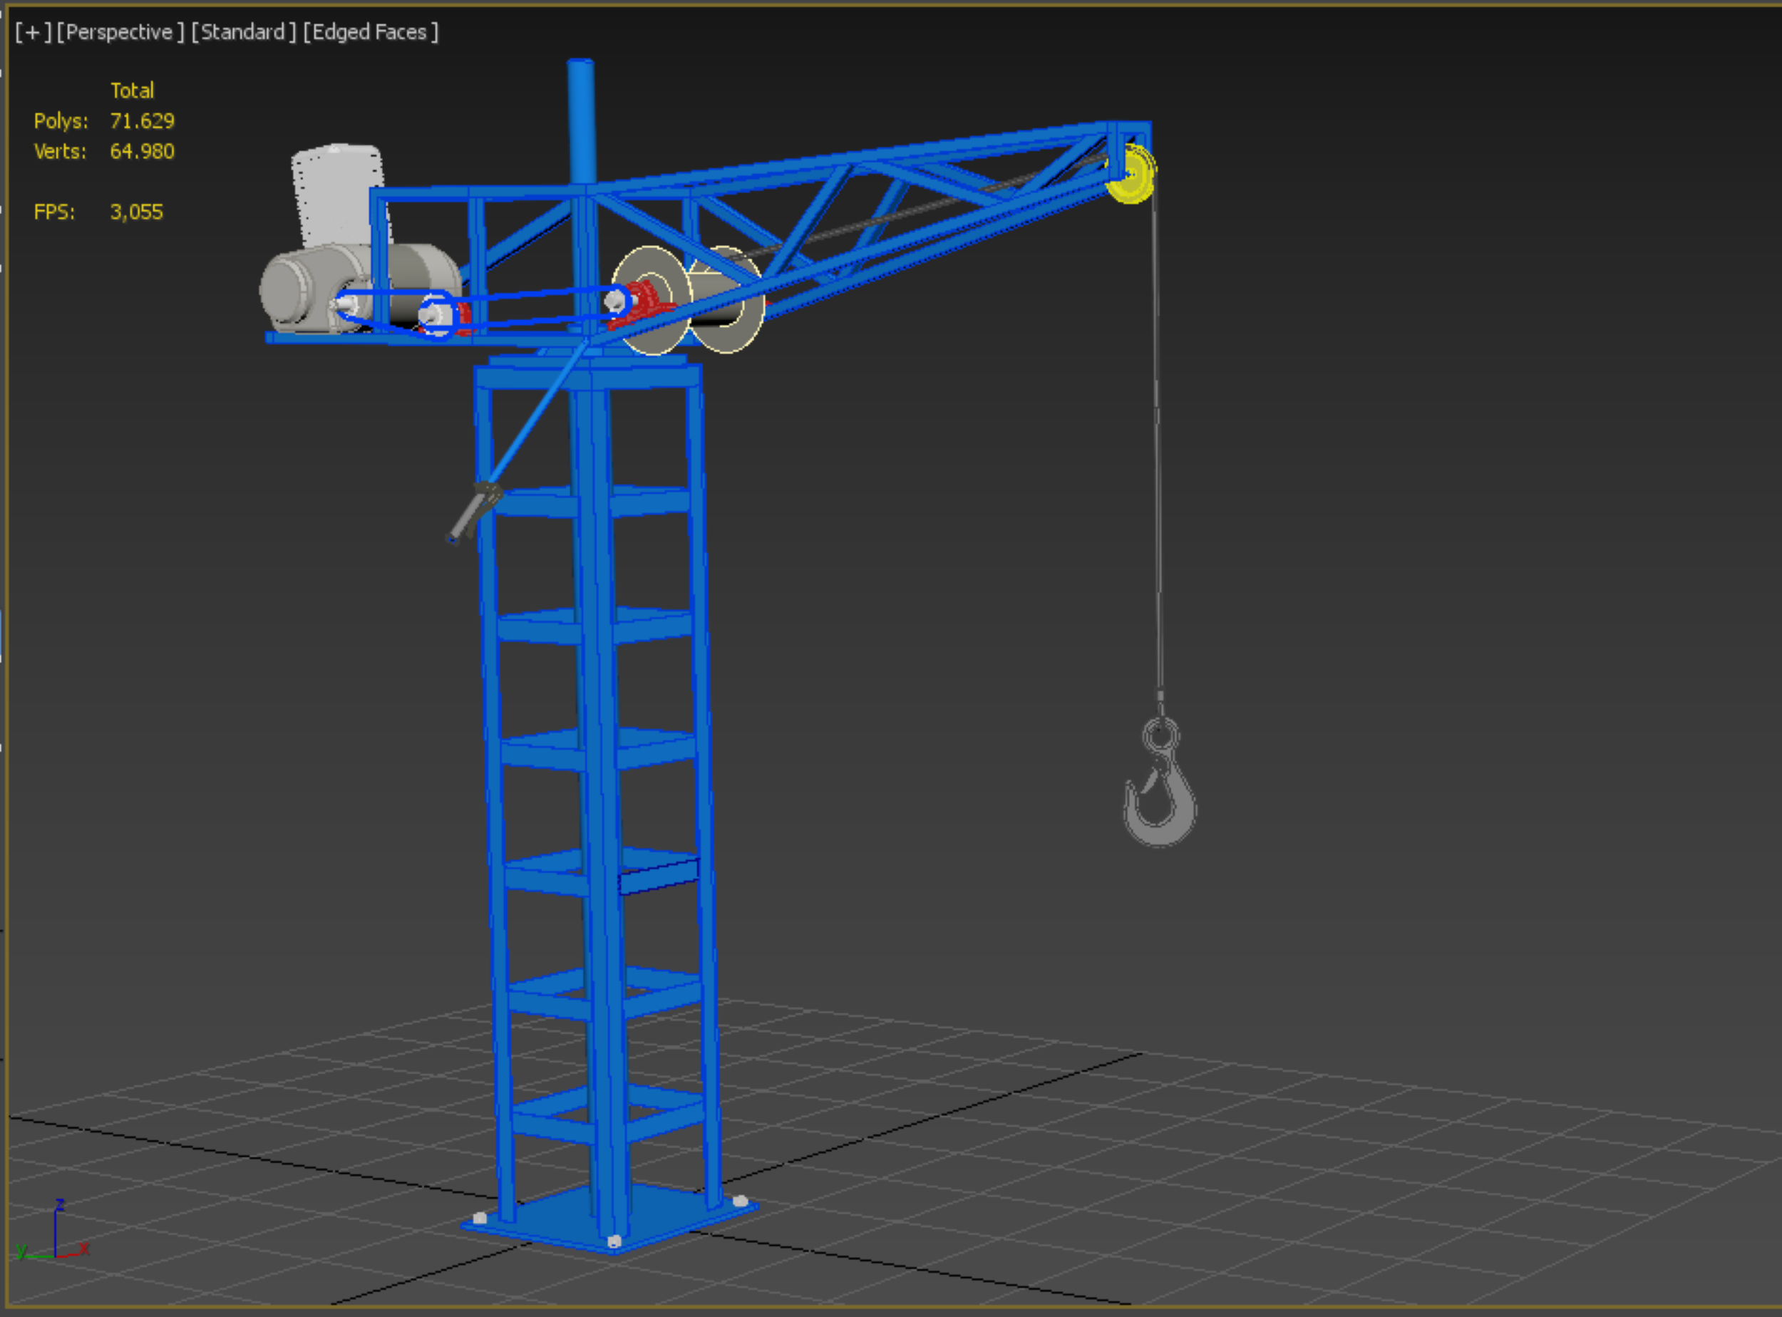Viewport: 1782px width, 1317px height.
Task: Open the Perspective point-of-view viewport menu
Action: (x=120, y=32)
